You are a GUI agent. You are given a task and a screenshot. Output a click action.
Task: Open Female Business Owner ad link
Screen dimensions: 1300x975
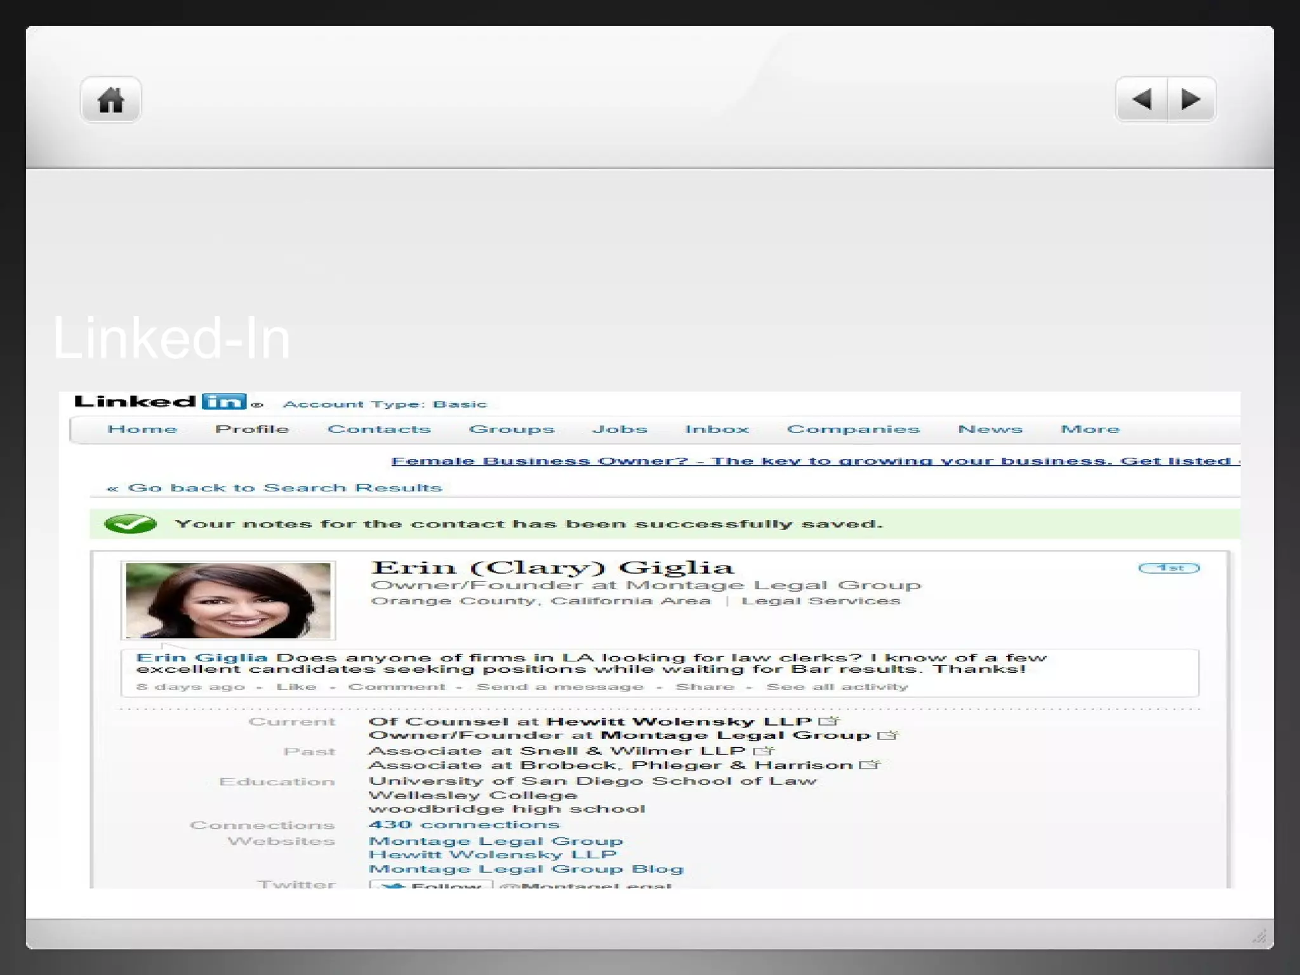816,461
